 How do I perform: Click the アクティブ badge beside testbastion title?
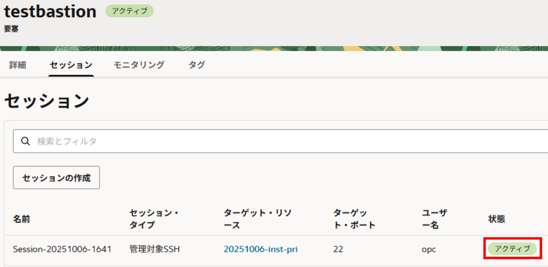click(130, 11)
